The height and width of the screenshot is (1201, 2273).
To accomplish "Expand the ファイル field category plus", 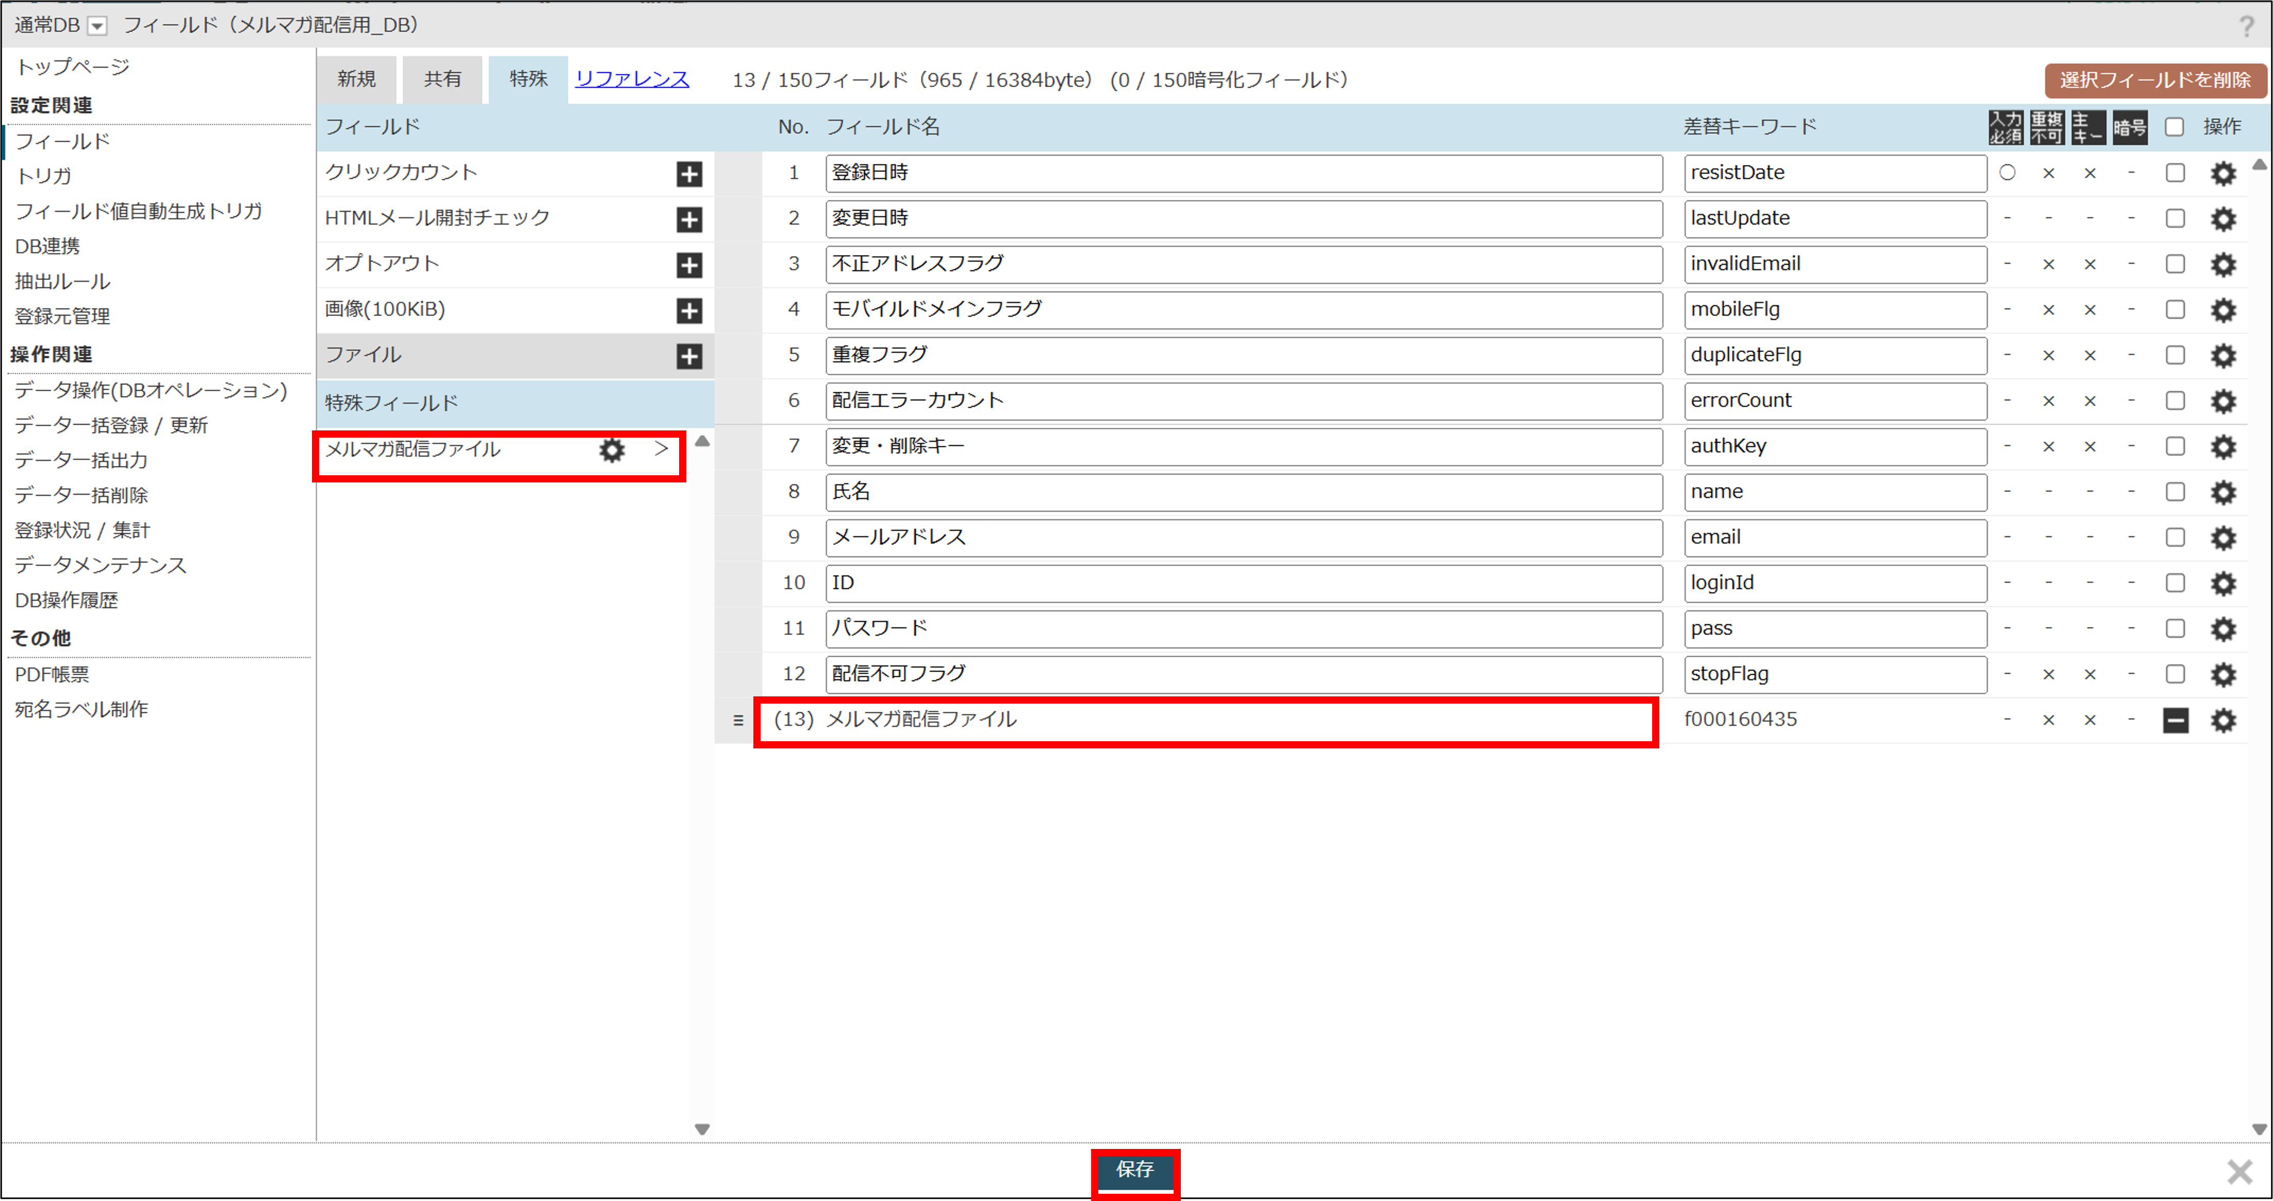I will point(689,356).
